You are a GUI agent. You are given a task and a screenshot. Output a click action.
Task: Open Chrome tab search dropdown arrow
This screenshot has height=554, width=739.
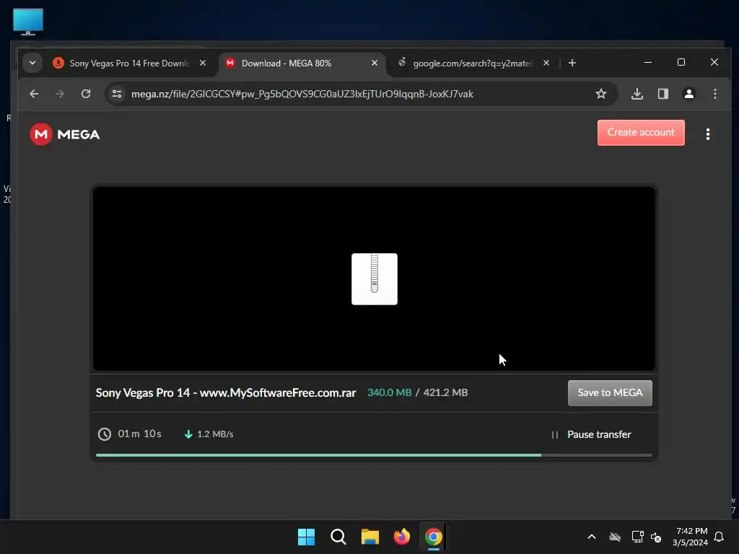tap(32, 63)
